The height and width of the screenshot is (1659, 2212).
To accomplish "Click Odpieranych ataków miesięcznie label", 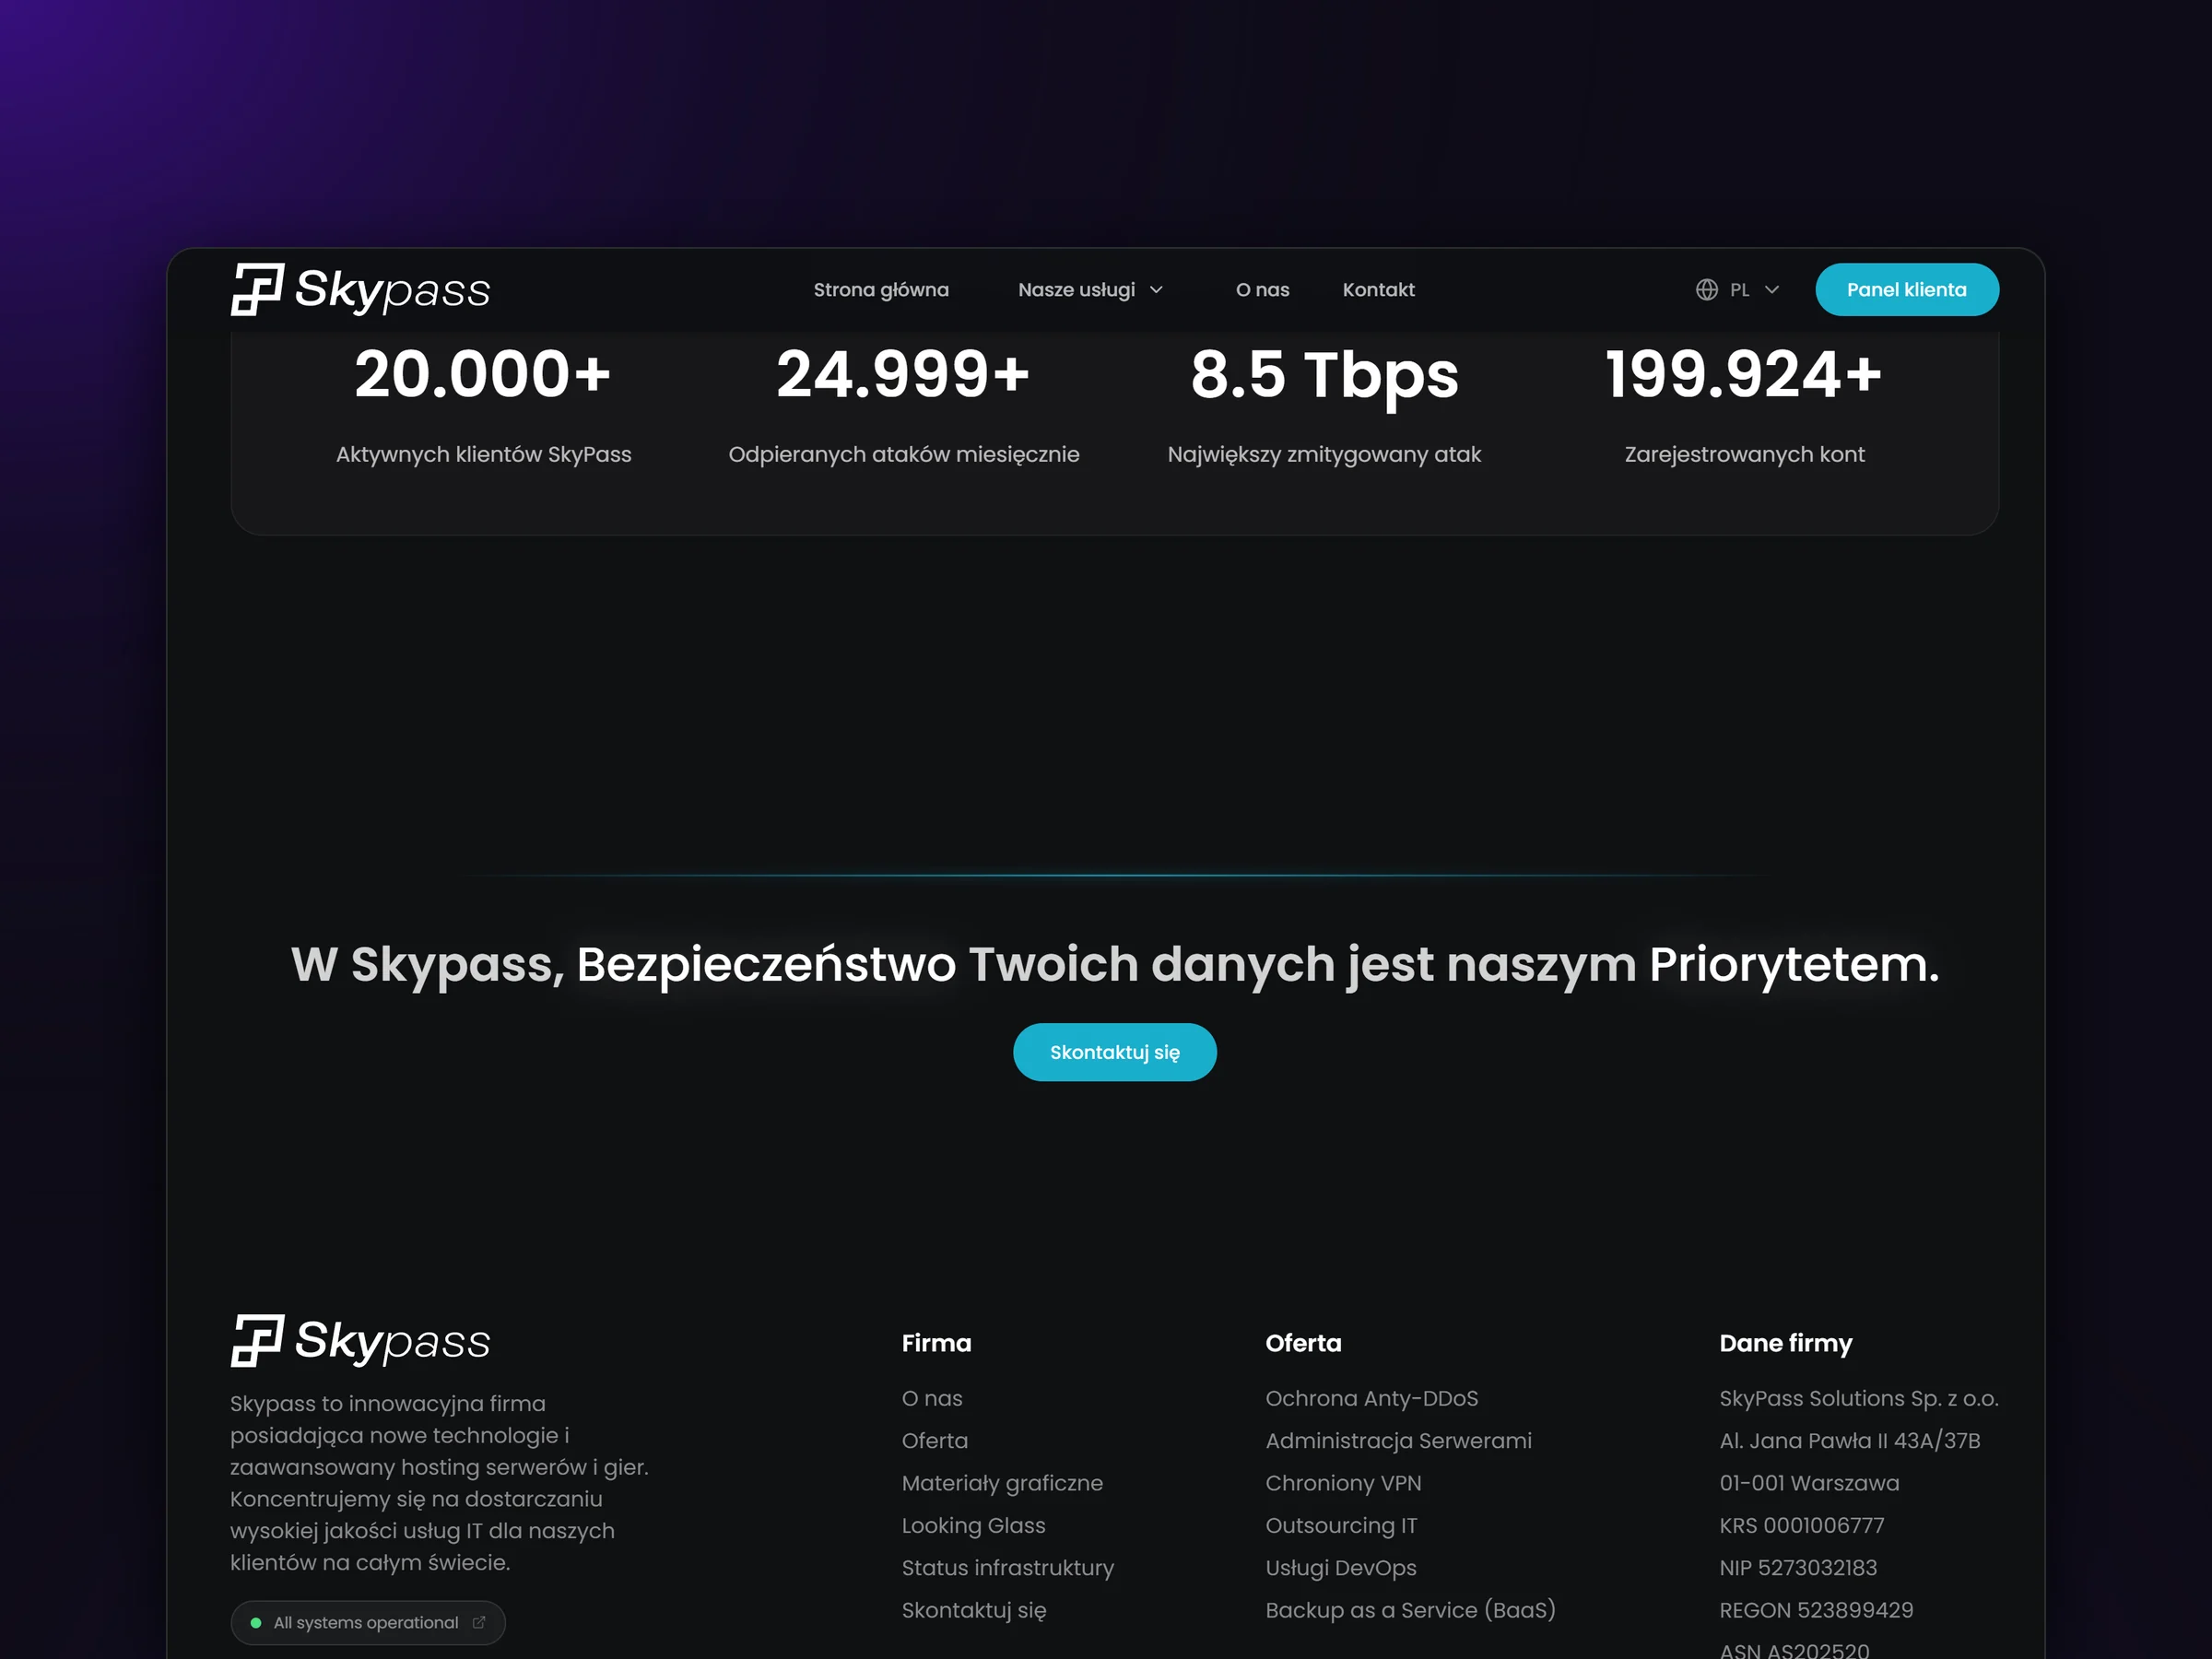I will click(x=903, y=454).
